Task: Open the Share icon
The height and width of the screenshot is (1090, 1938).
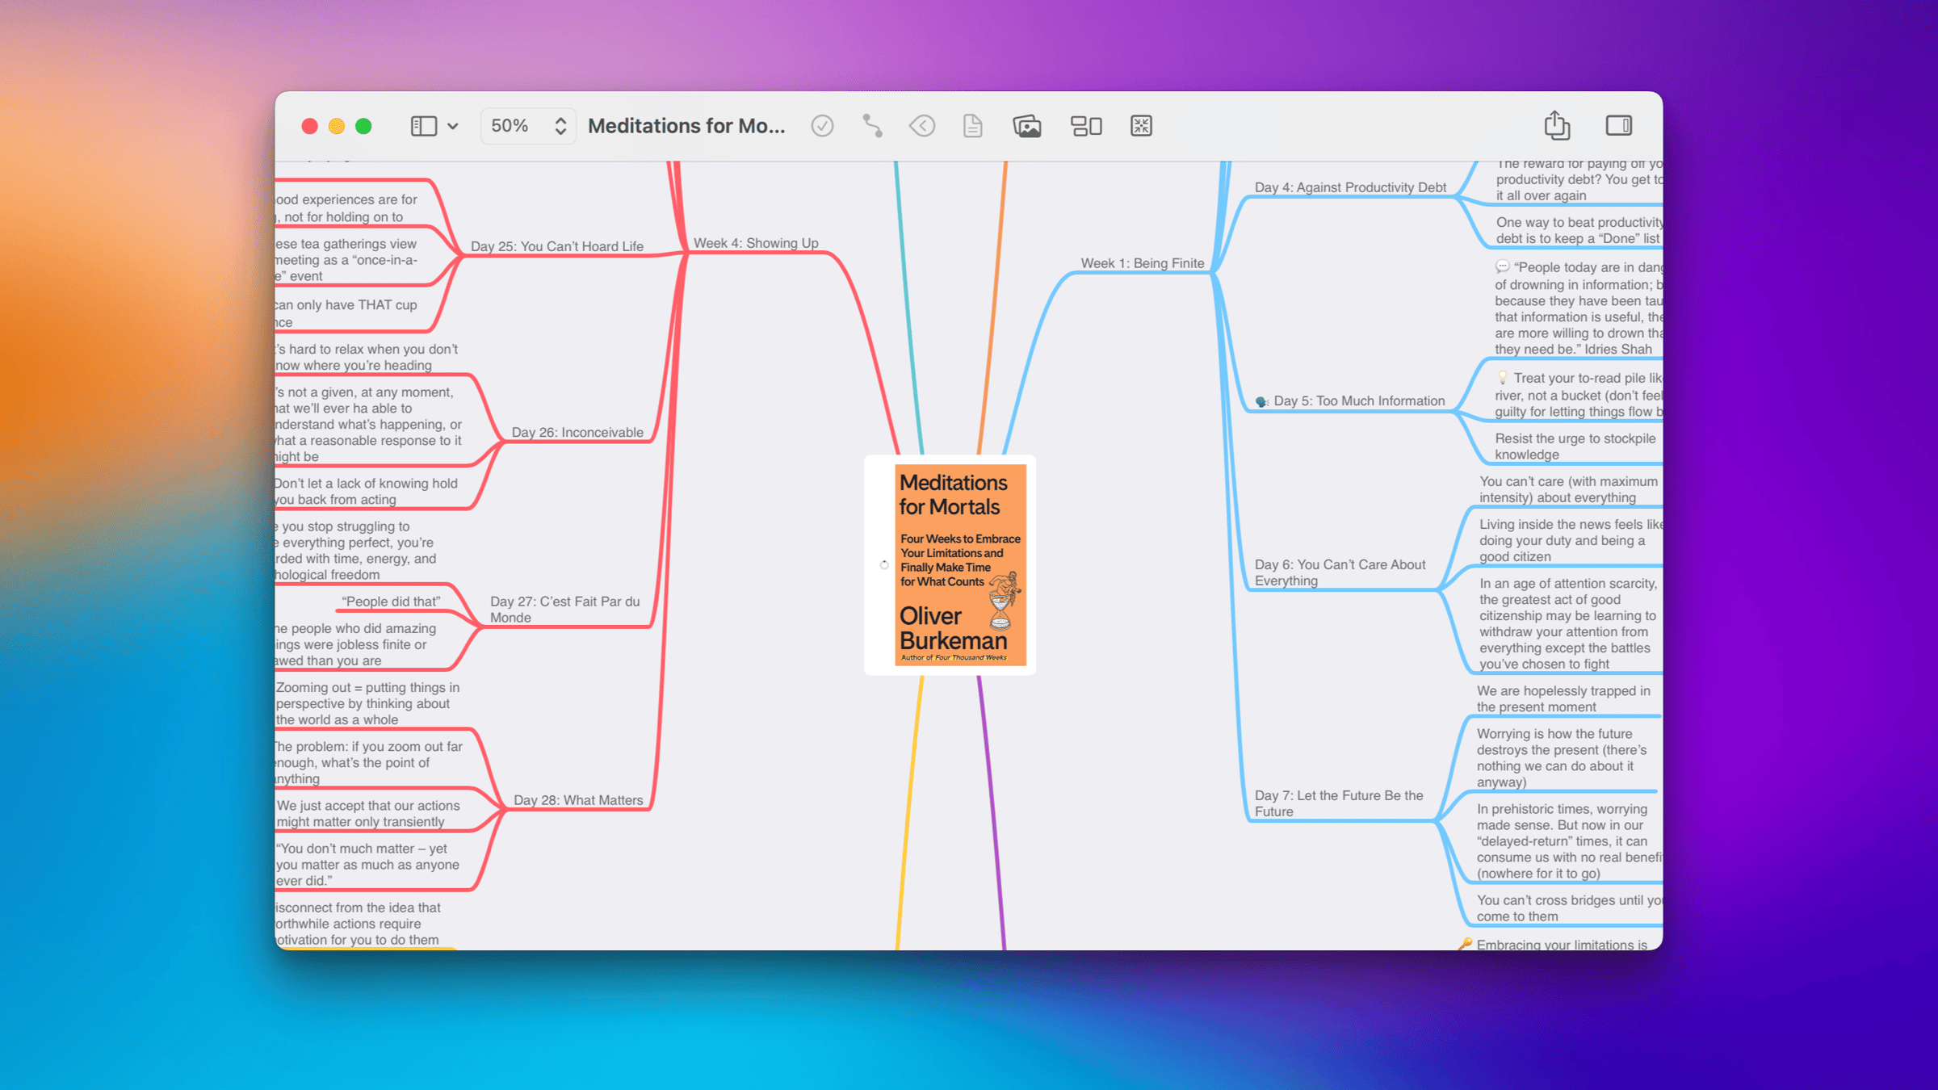Action: (1557, 125)
